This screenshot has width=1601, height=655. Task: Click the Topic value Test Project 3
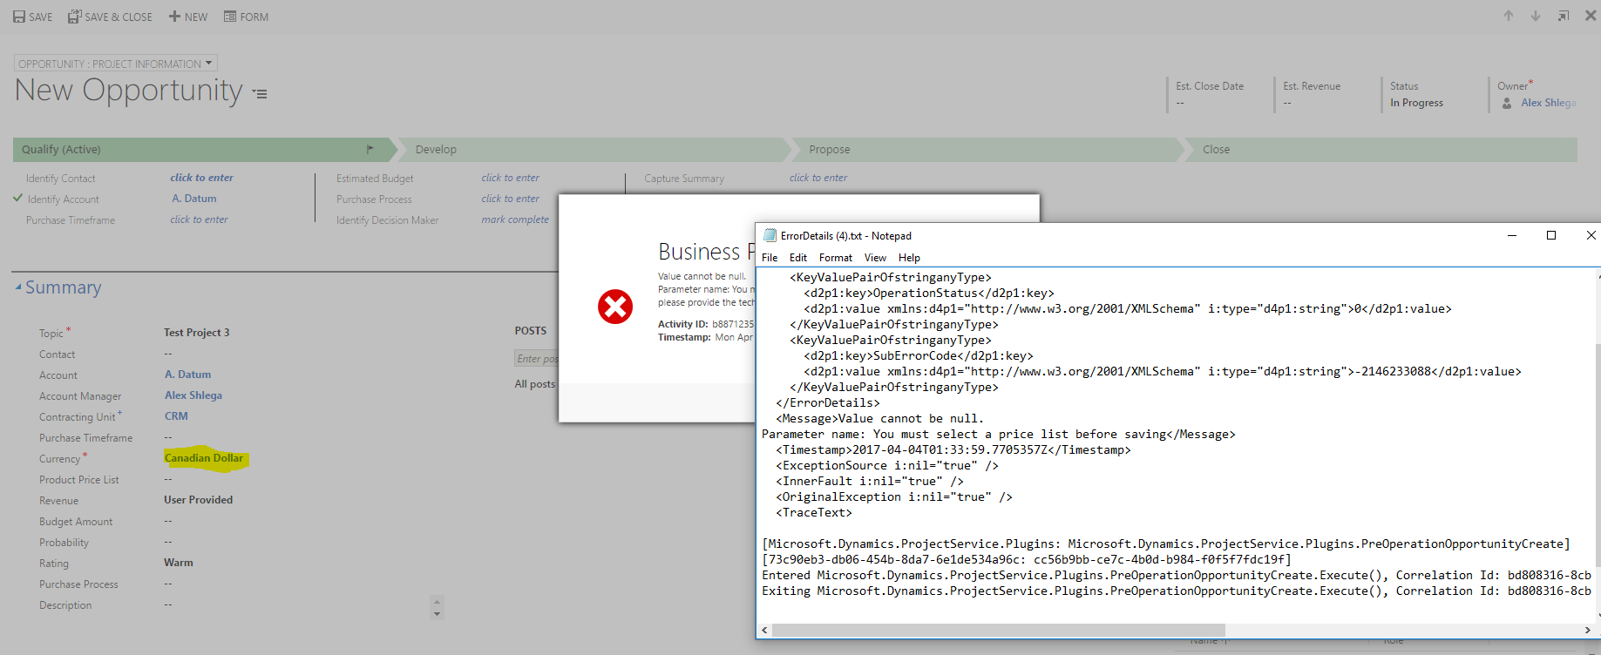197,333
